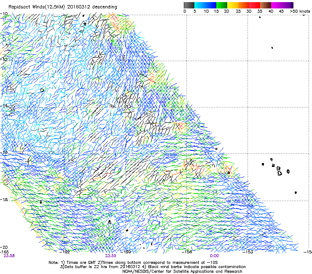
Task: Click the '-153' longitude label
Action: click(248, 252)
